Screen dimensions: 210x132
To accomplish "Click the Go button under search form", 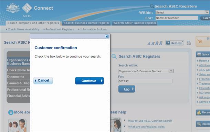I will pyautogui.click(x=127, y=89).
